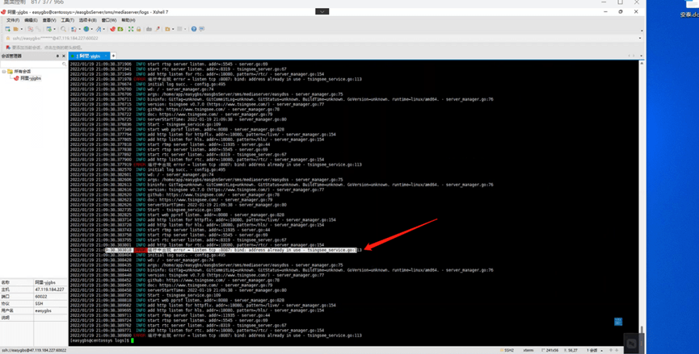Click the Reconnect link icon

38,29
